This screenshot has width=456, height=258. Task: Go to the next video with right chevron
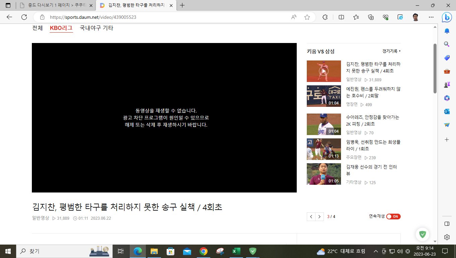click(x=320, y=217)
